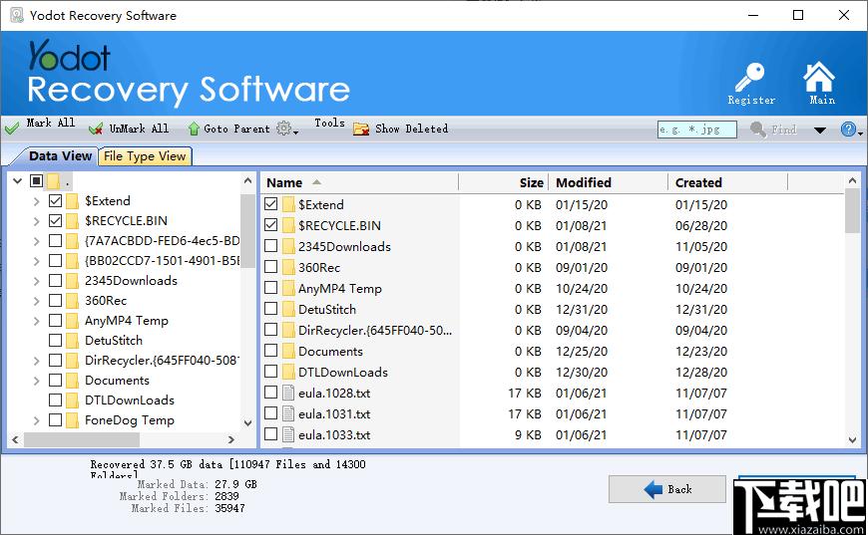
Task: Click the Mark All green checkmark icon
Action: (12, 130)
